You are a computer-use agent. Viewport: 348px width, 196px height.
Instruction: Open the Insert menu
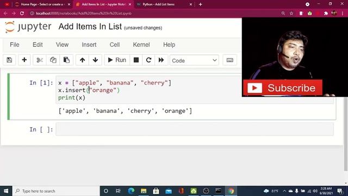click(89, 45)
